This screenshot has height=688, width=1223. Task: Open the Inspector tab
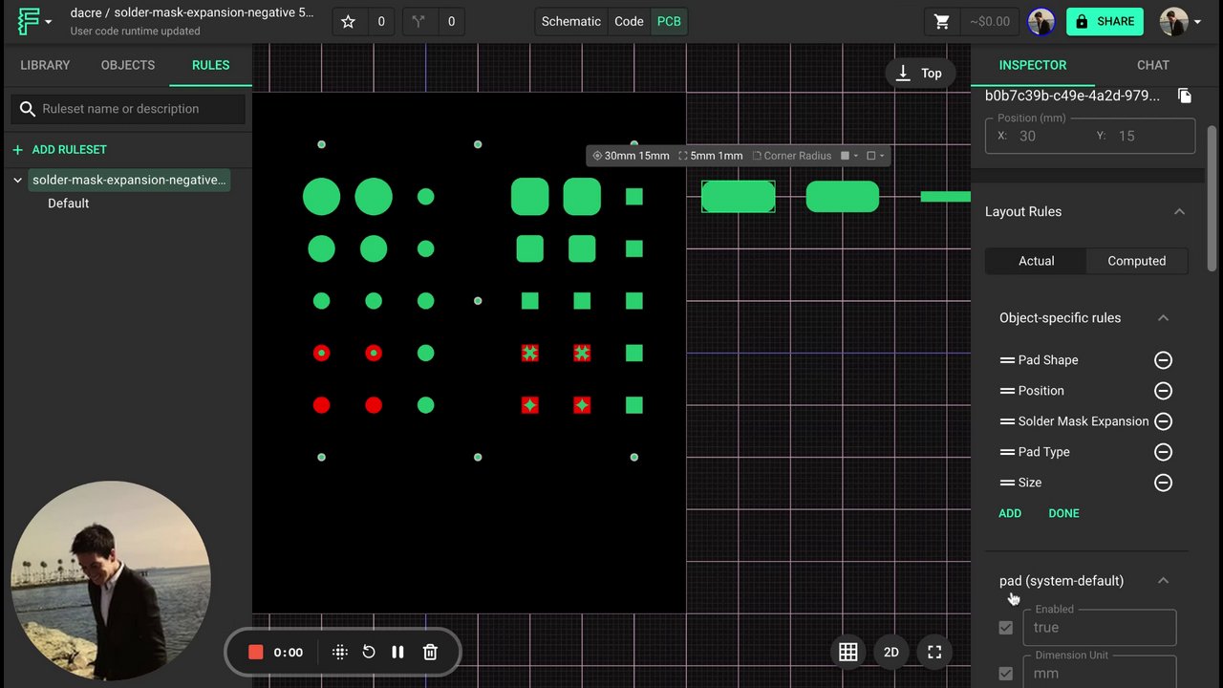click(1033, 65)
